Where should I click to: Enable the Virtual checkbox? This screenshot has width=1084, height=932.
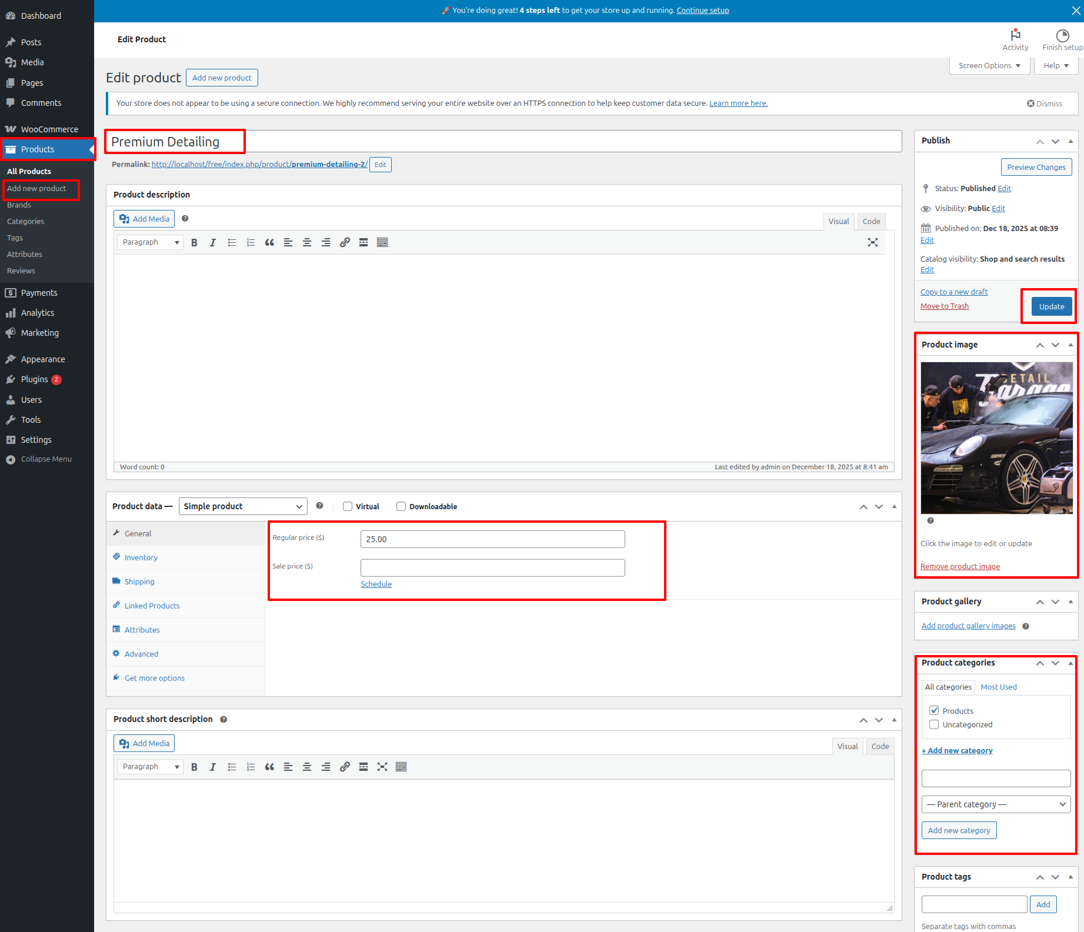coord(348,506)
